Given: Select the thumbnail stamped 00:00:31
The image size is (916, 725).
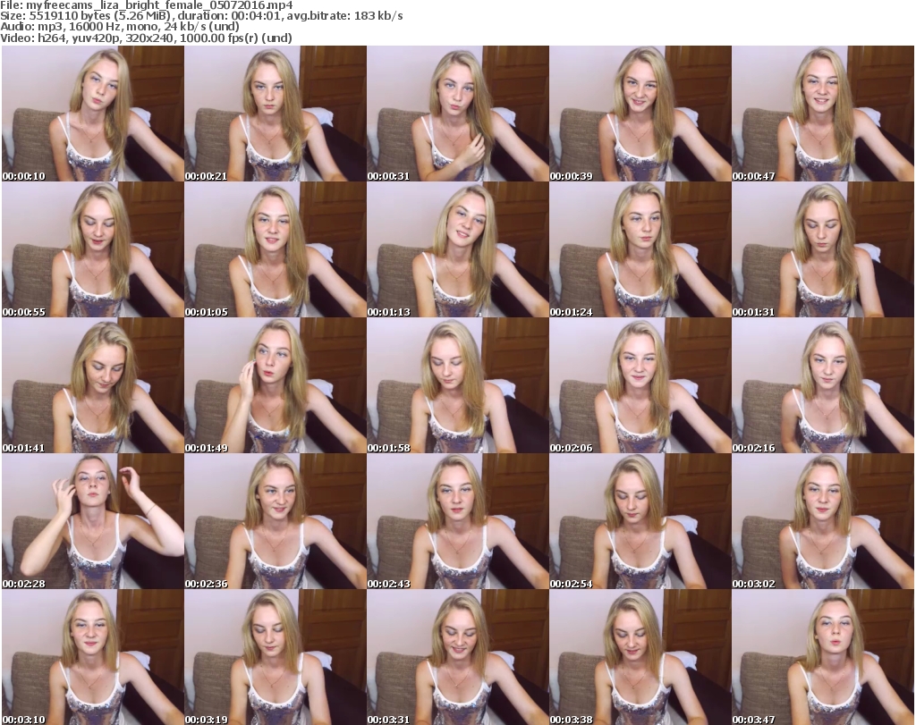Looking at the screenshot, I should click(x=458, y=114).
